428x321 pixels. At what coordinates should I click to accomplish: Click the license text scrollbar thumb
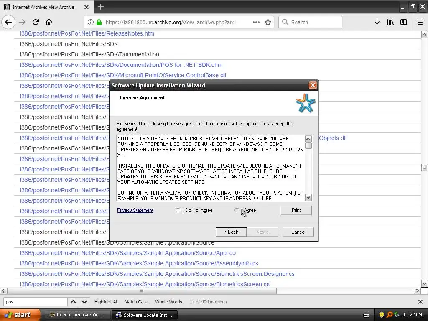[x=308, y=146]
